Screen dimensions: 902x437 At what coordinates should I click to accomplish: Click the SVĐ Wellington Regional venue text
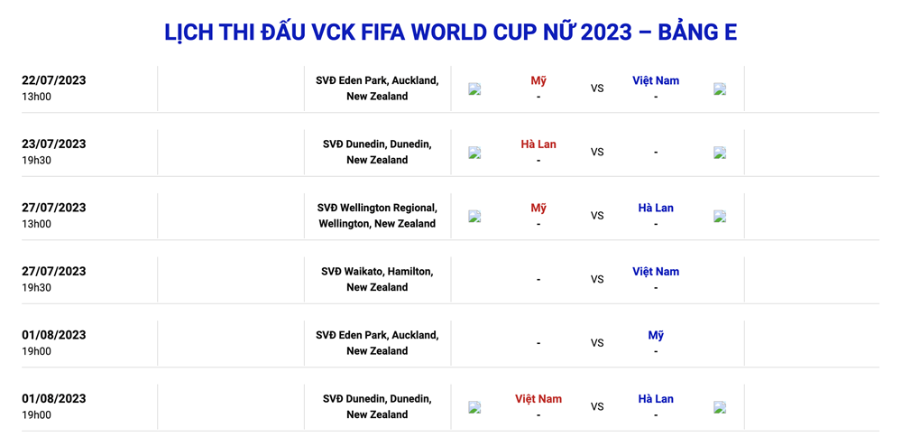point(377,208)
